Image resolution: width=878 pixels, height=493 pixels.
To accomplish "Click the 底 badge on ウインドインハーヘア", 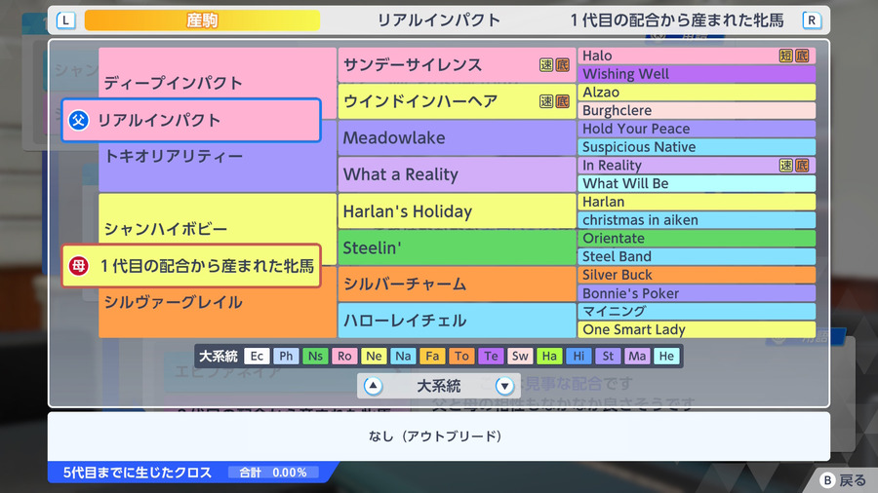I will pos(562,101).
